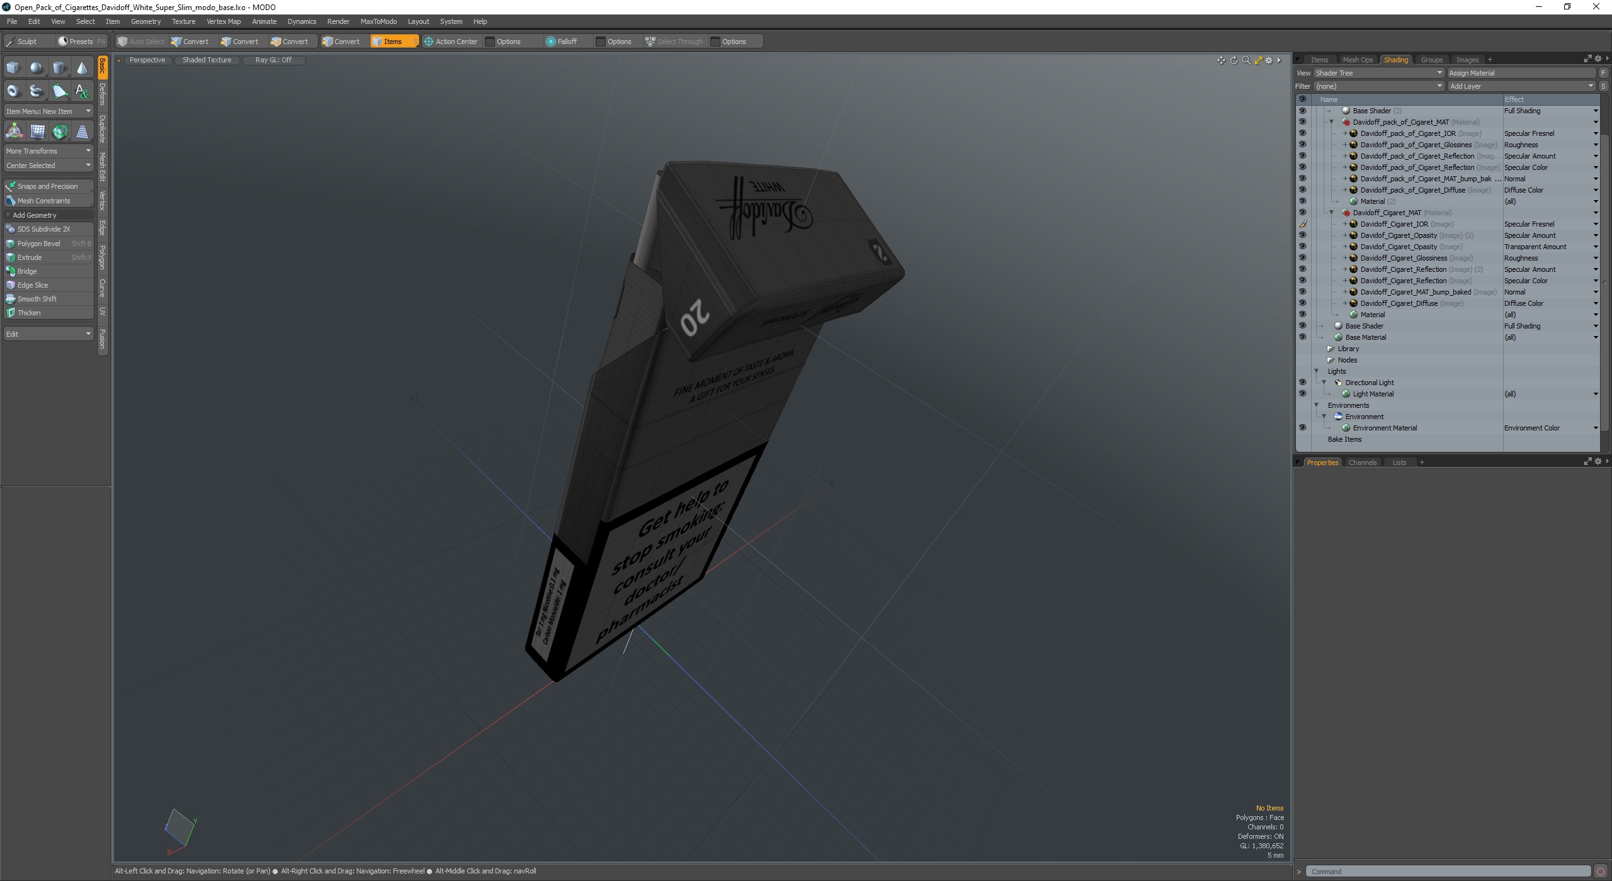
Task: Open the Center Selected dropdown
Action: (48, 166)
